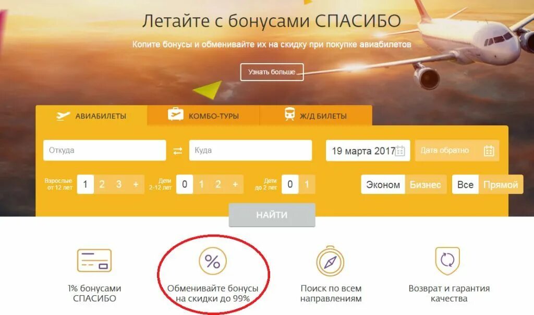Focus the Откуда origin field

coord(104,150)
